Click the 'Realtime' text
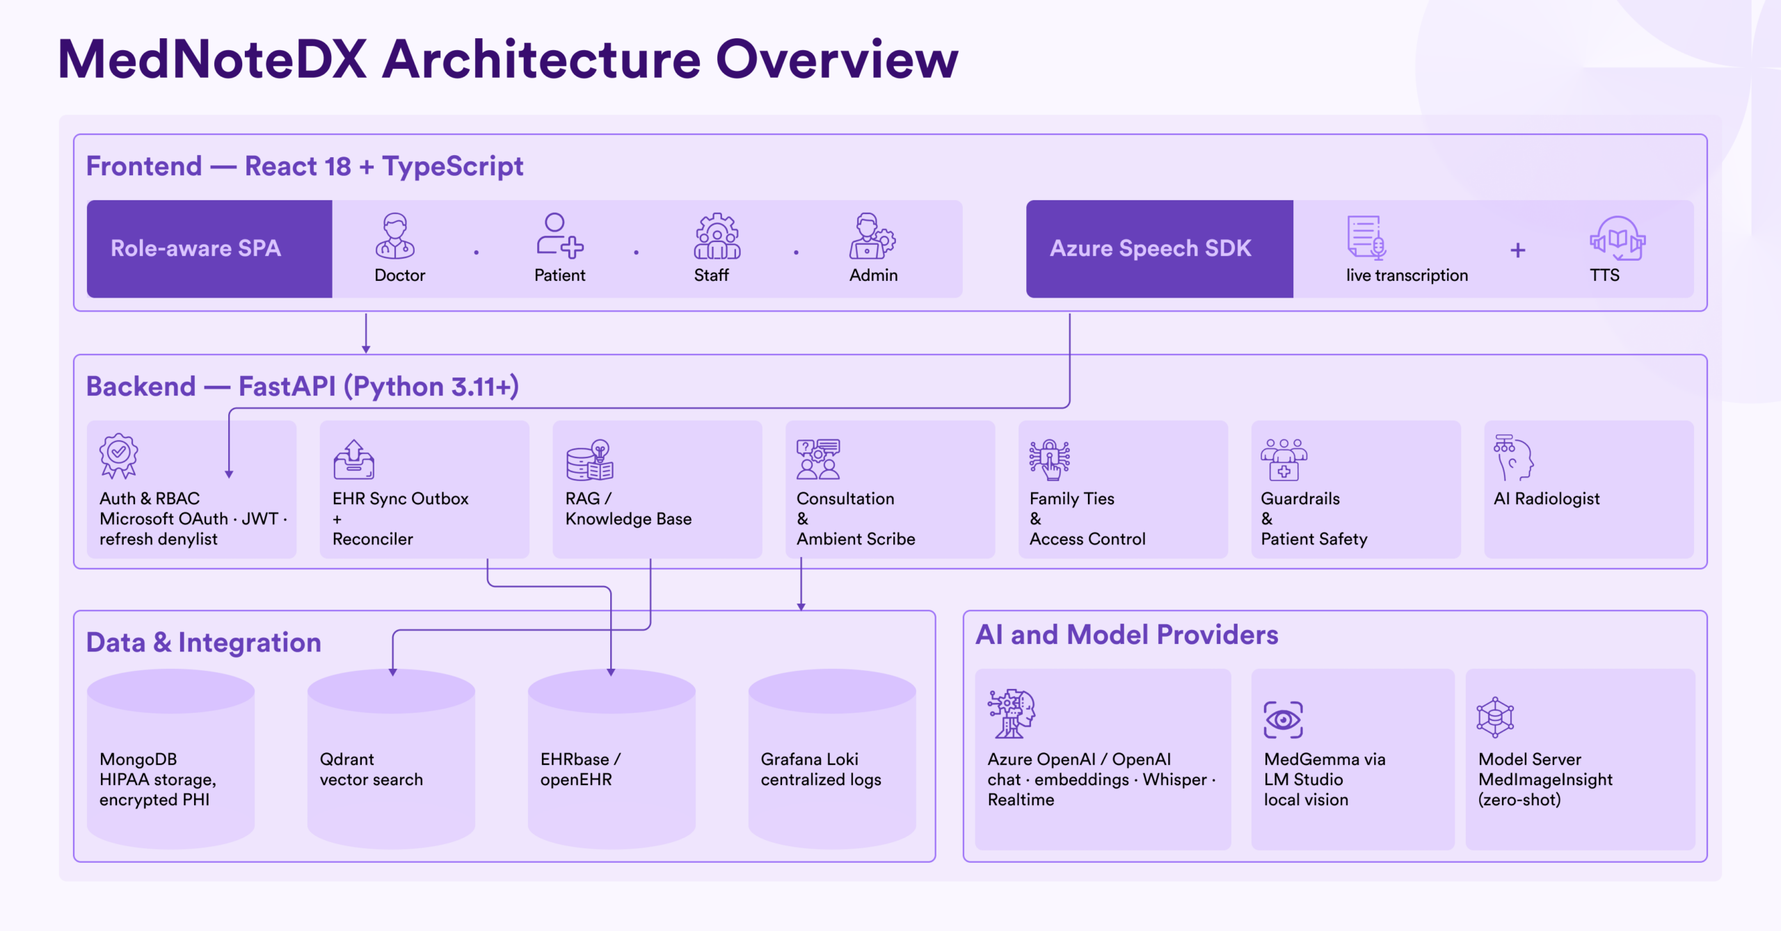This screenshot has height=931, width=1781. coord(1021,800)
